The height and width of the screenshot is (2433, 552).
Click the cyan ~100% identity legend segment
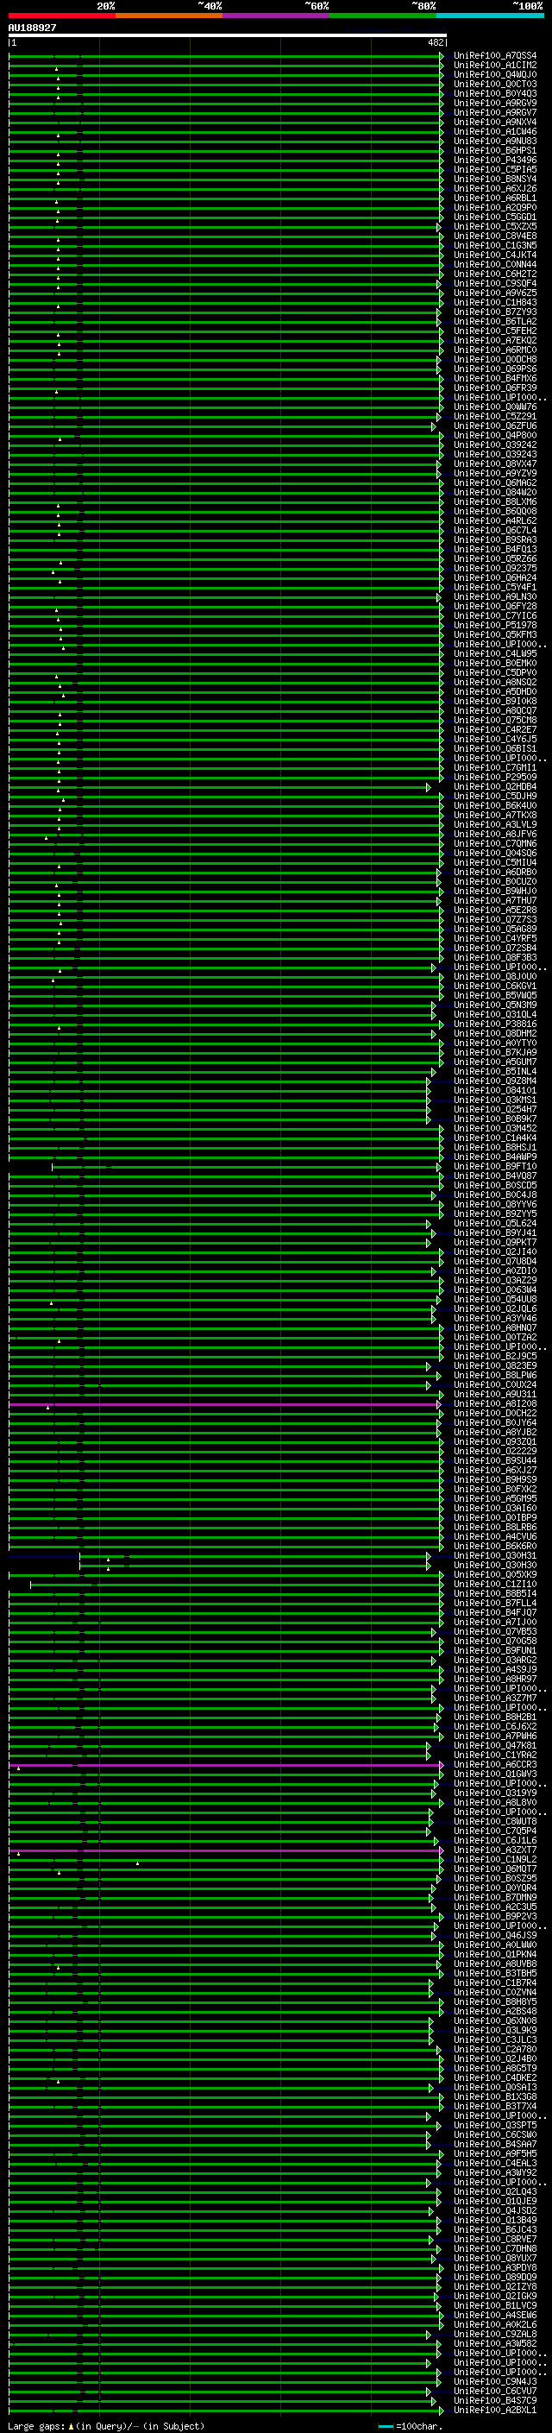[x=490, y=16]
